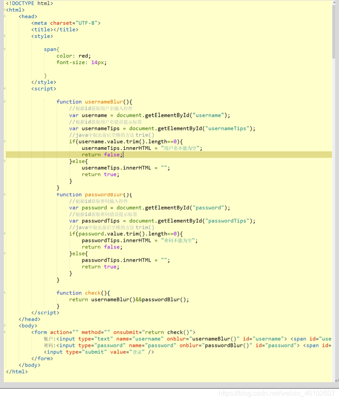Collapse the span CSS rule fold marker

[5, 49]
